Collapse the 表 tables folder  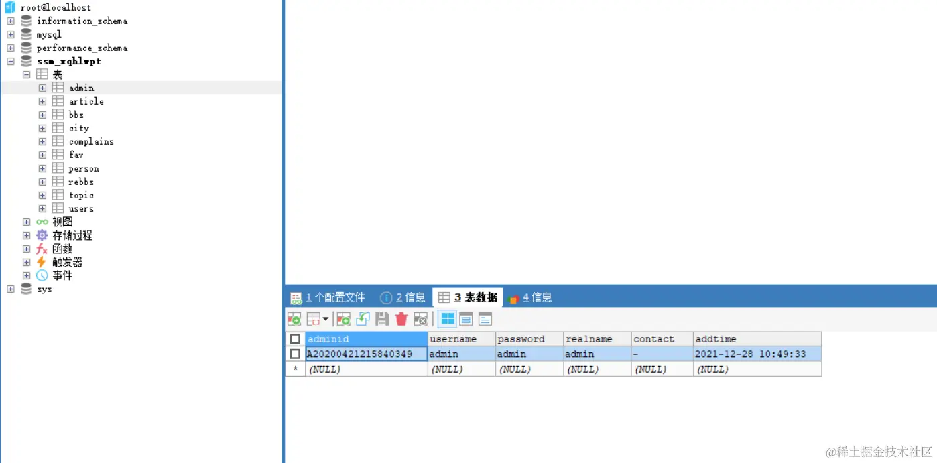click(26, 74)
